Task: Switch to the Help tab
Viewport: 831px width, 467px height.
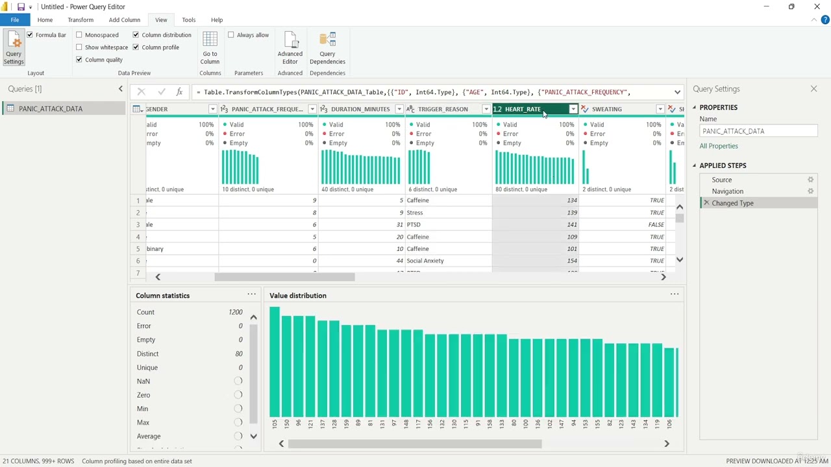Action: point(217,20)
